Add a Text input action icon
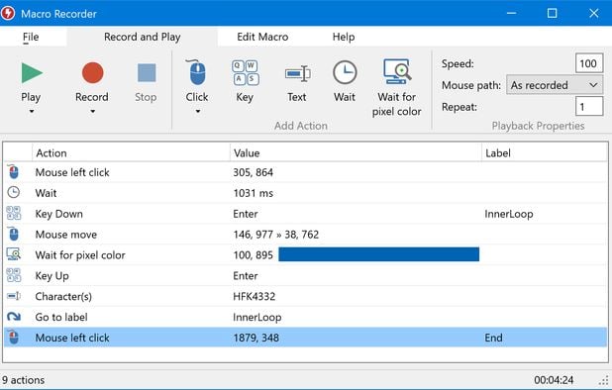The height and width of the screenshot is (390, 612). [x=297, y=73]
